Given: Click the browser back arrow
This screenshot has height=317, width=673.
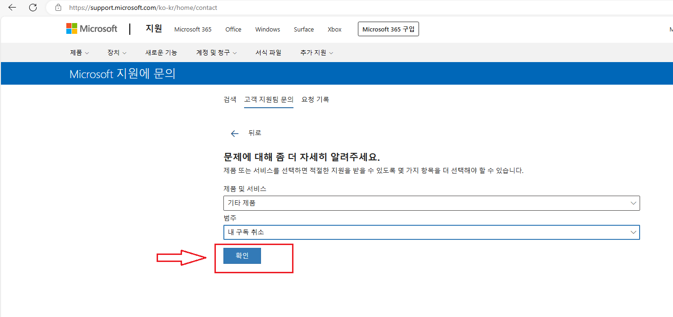Looking at the screenshot, I should click(x=12, y=8).
